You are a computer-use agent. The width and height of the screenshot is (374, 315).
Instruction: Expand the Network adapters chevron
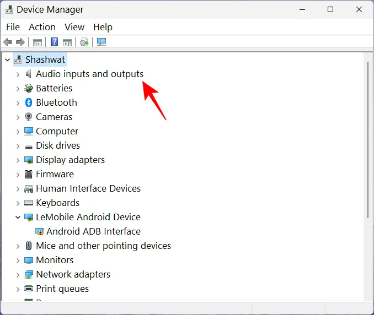[18, 275]
